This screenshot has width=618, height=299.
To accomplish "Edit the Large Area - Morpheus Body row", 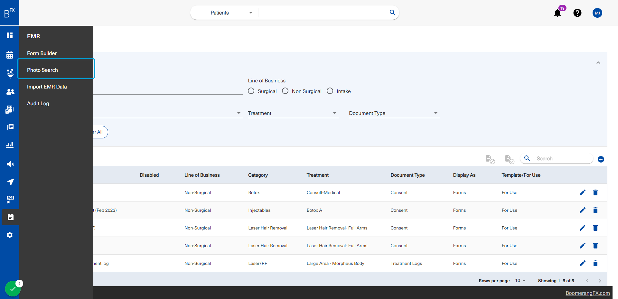I will (x=583, y=263).
